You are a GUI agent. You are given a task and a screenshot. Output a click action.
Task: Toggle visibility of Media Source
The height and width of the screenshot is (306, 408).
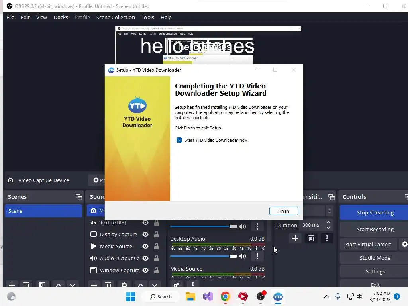pos(145,246)
